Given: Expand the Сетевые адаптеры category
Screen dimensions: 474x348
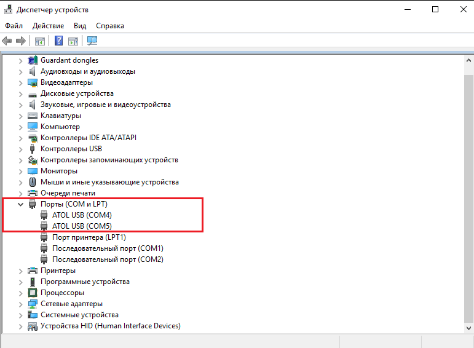Looking at the screenshot, I should point(20,304).
